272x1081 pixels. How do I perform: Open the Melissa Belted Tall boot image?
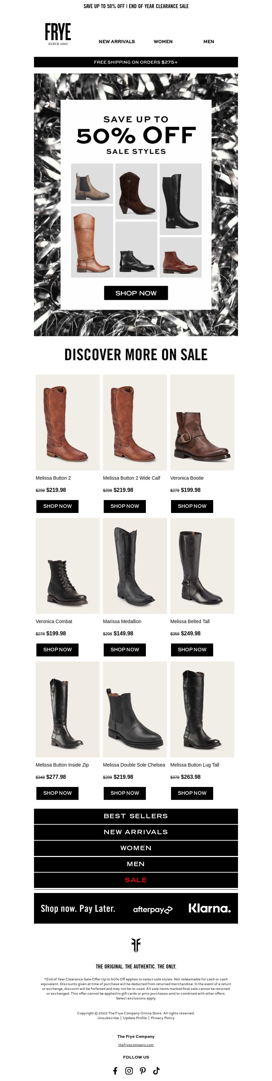tap(202, 566)
